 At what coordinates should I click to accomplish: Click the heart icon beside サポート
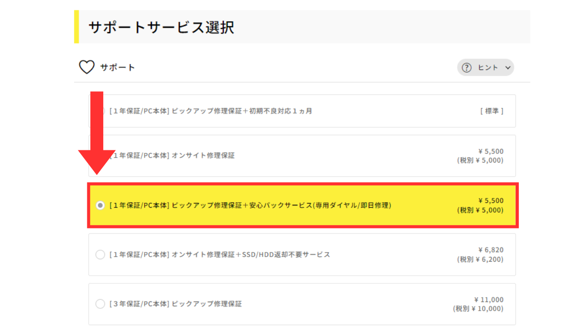click(x=86, y=67)
